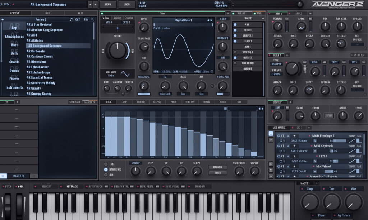Switch to the MIXER editor tab
The width and height of the screenshot is (368, 220).
coord(207,102)
